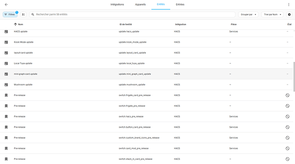
Task: Select the Entités tab
Action: (161, 4)
